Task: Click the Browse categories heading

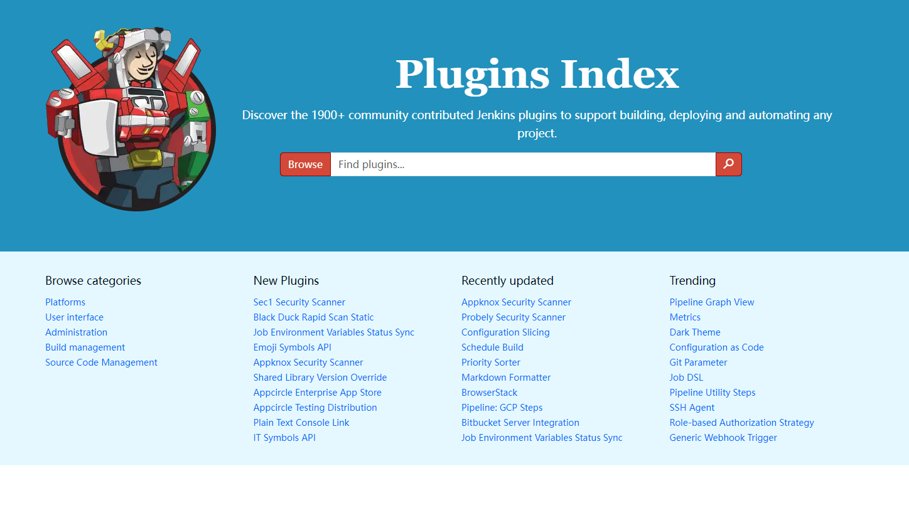Action: (x=93, y=280)
